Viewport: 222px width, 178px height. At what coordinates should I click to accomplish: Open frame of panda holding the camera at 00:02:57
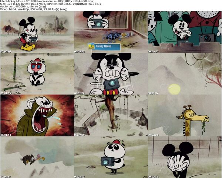pos(111,157)
